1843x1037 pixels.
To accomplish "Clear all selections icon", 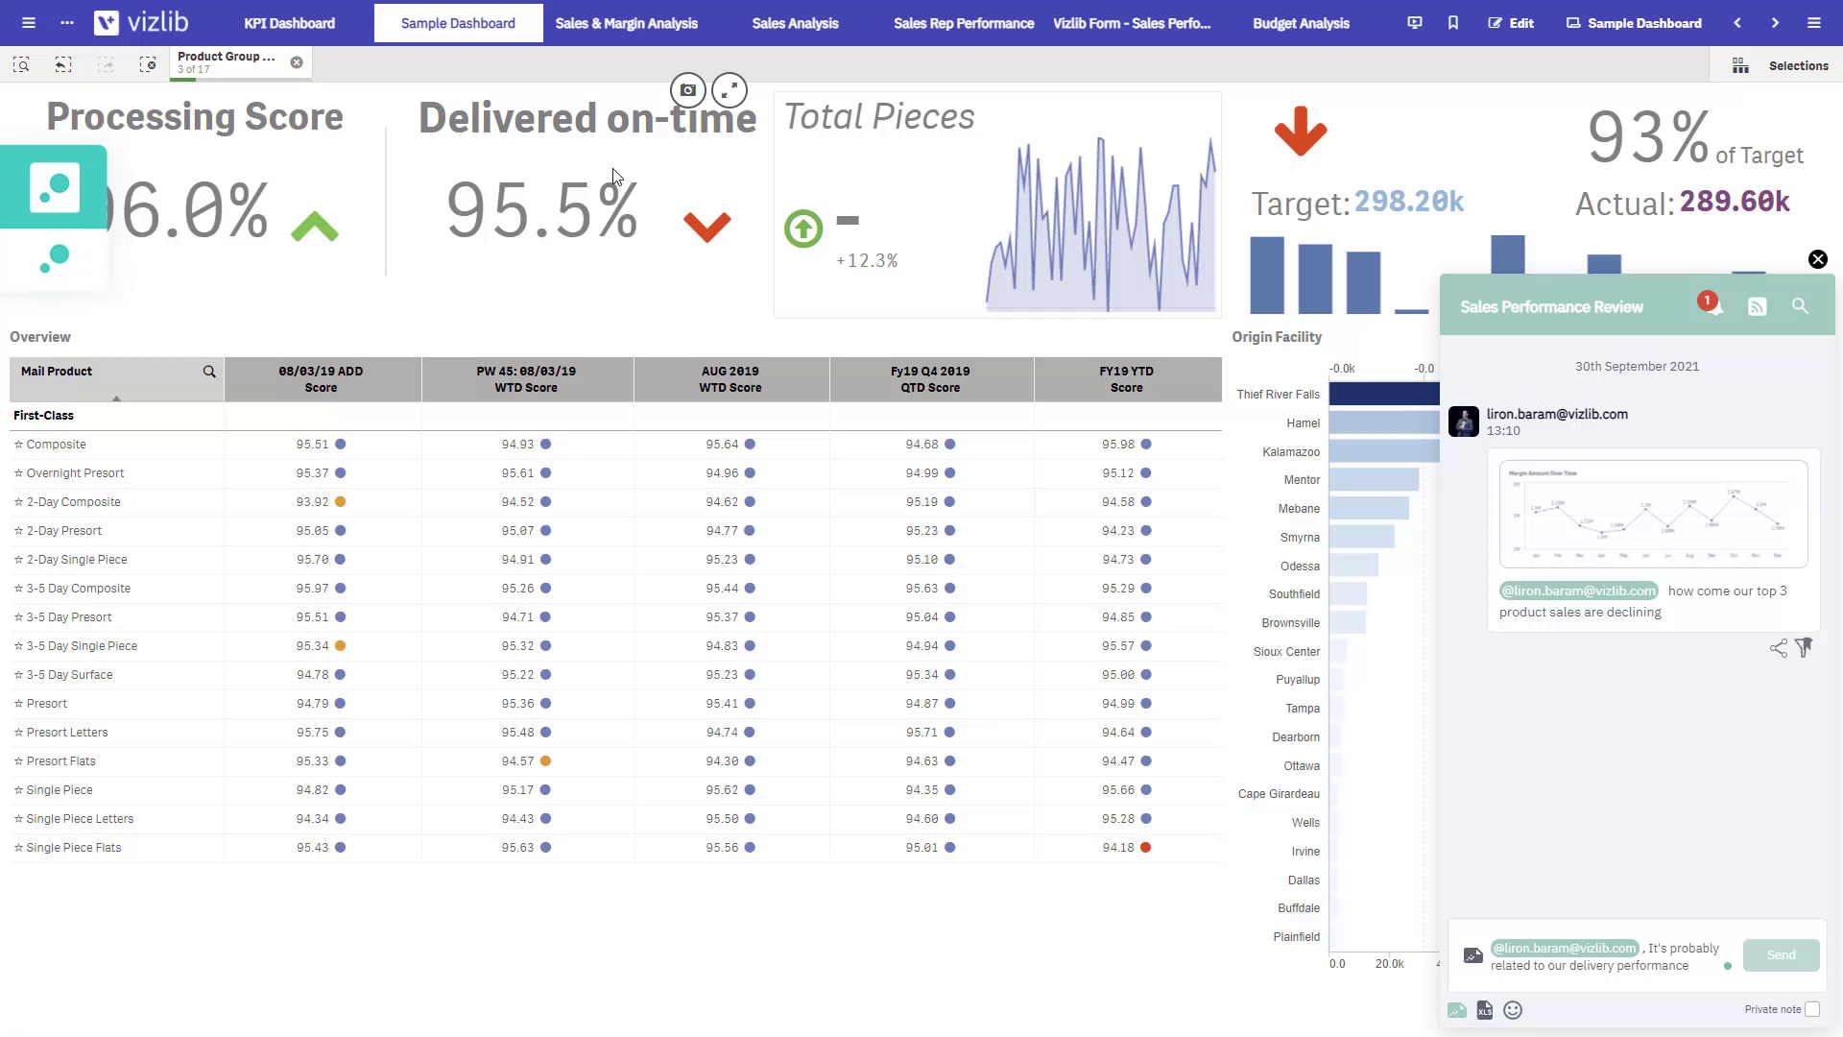I will click(x=147, y=64).
